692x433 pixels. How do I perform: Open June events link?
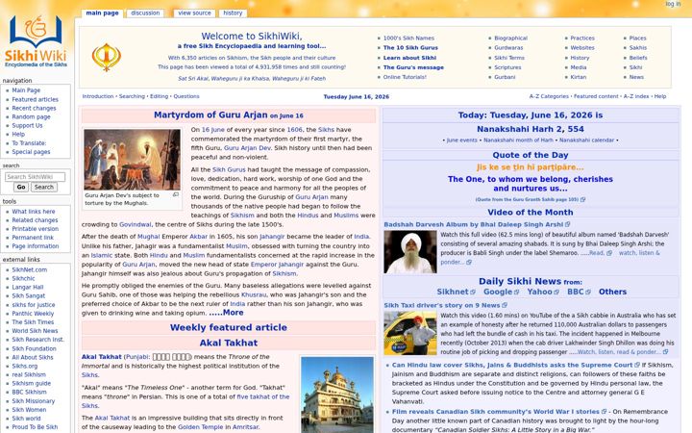[461, 140]
